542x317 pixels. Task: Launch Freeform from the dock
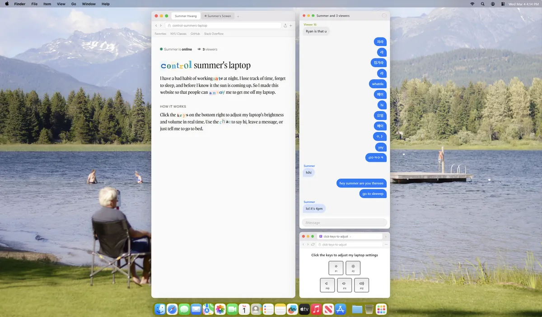[x=292, y=309]
